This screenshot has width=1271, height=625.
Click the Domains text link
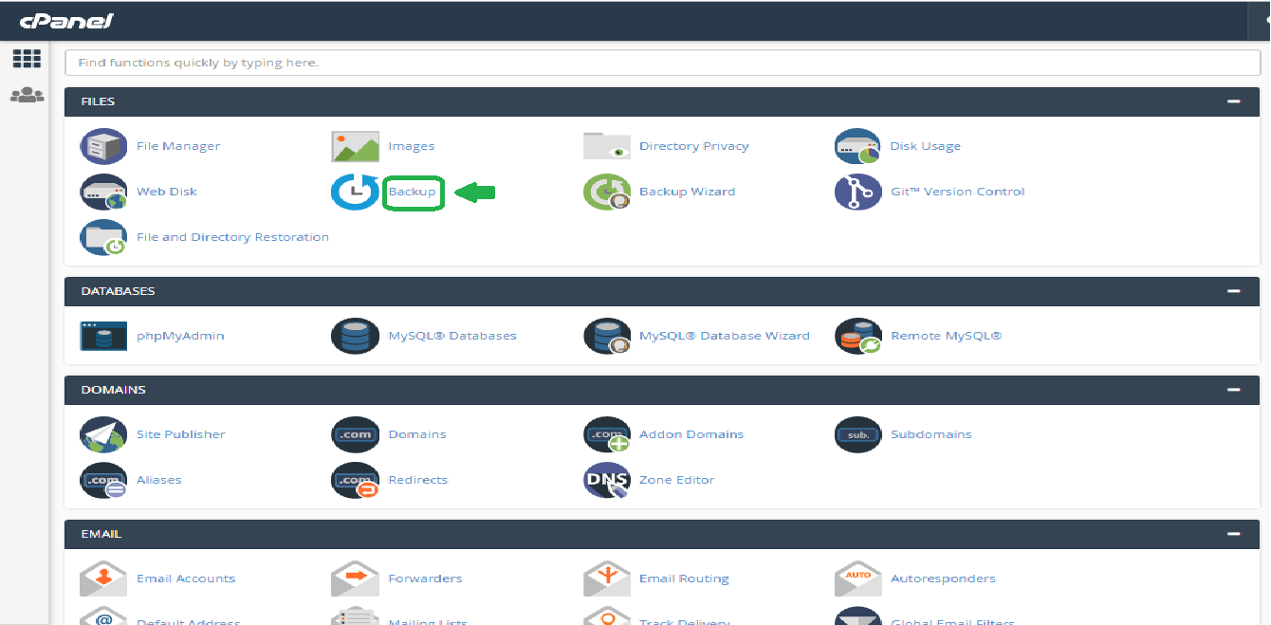[416, 434]
